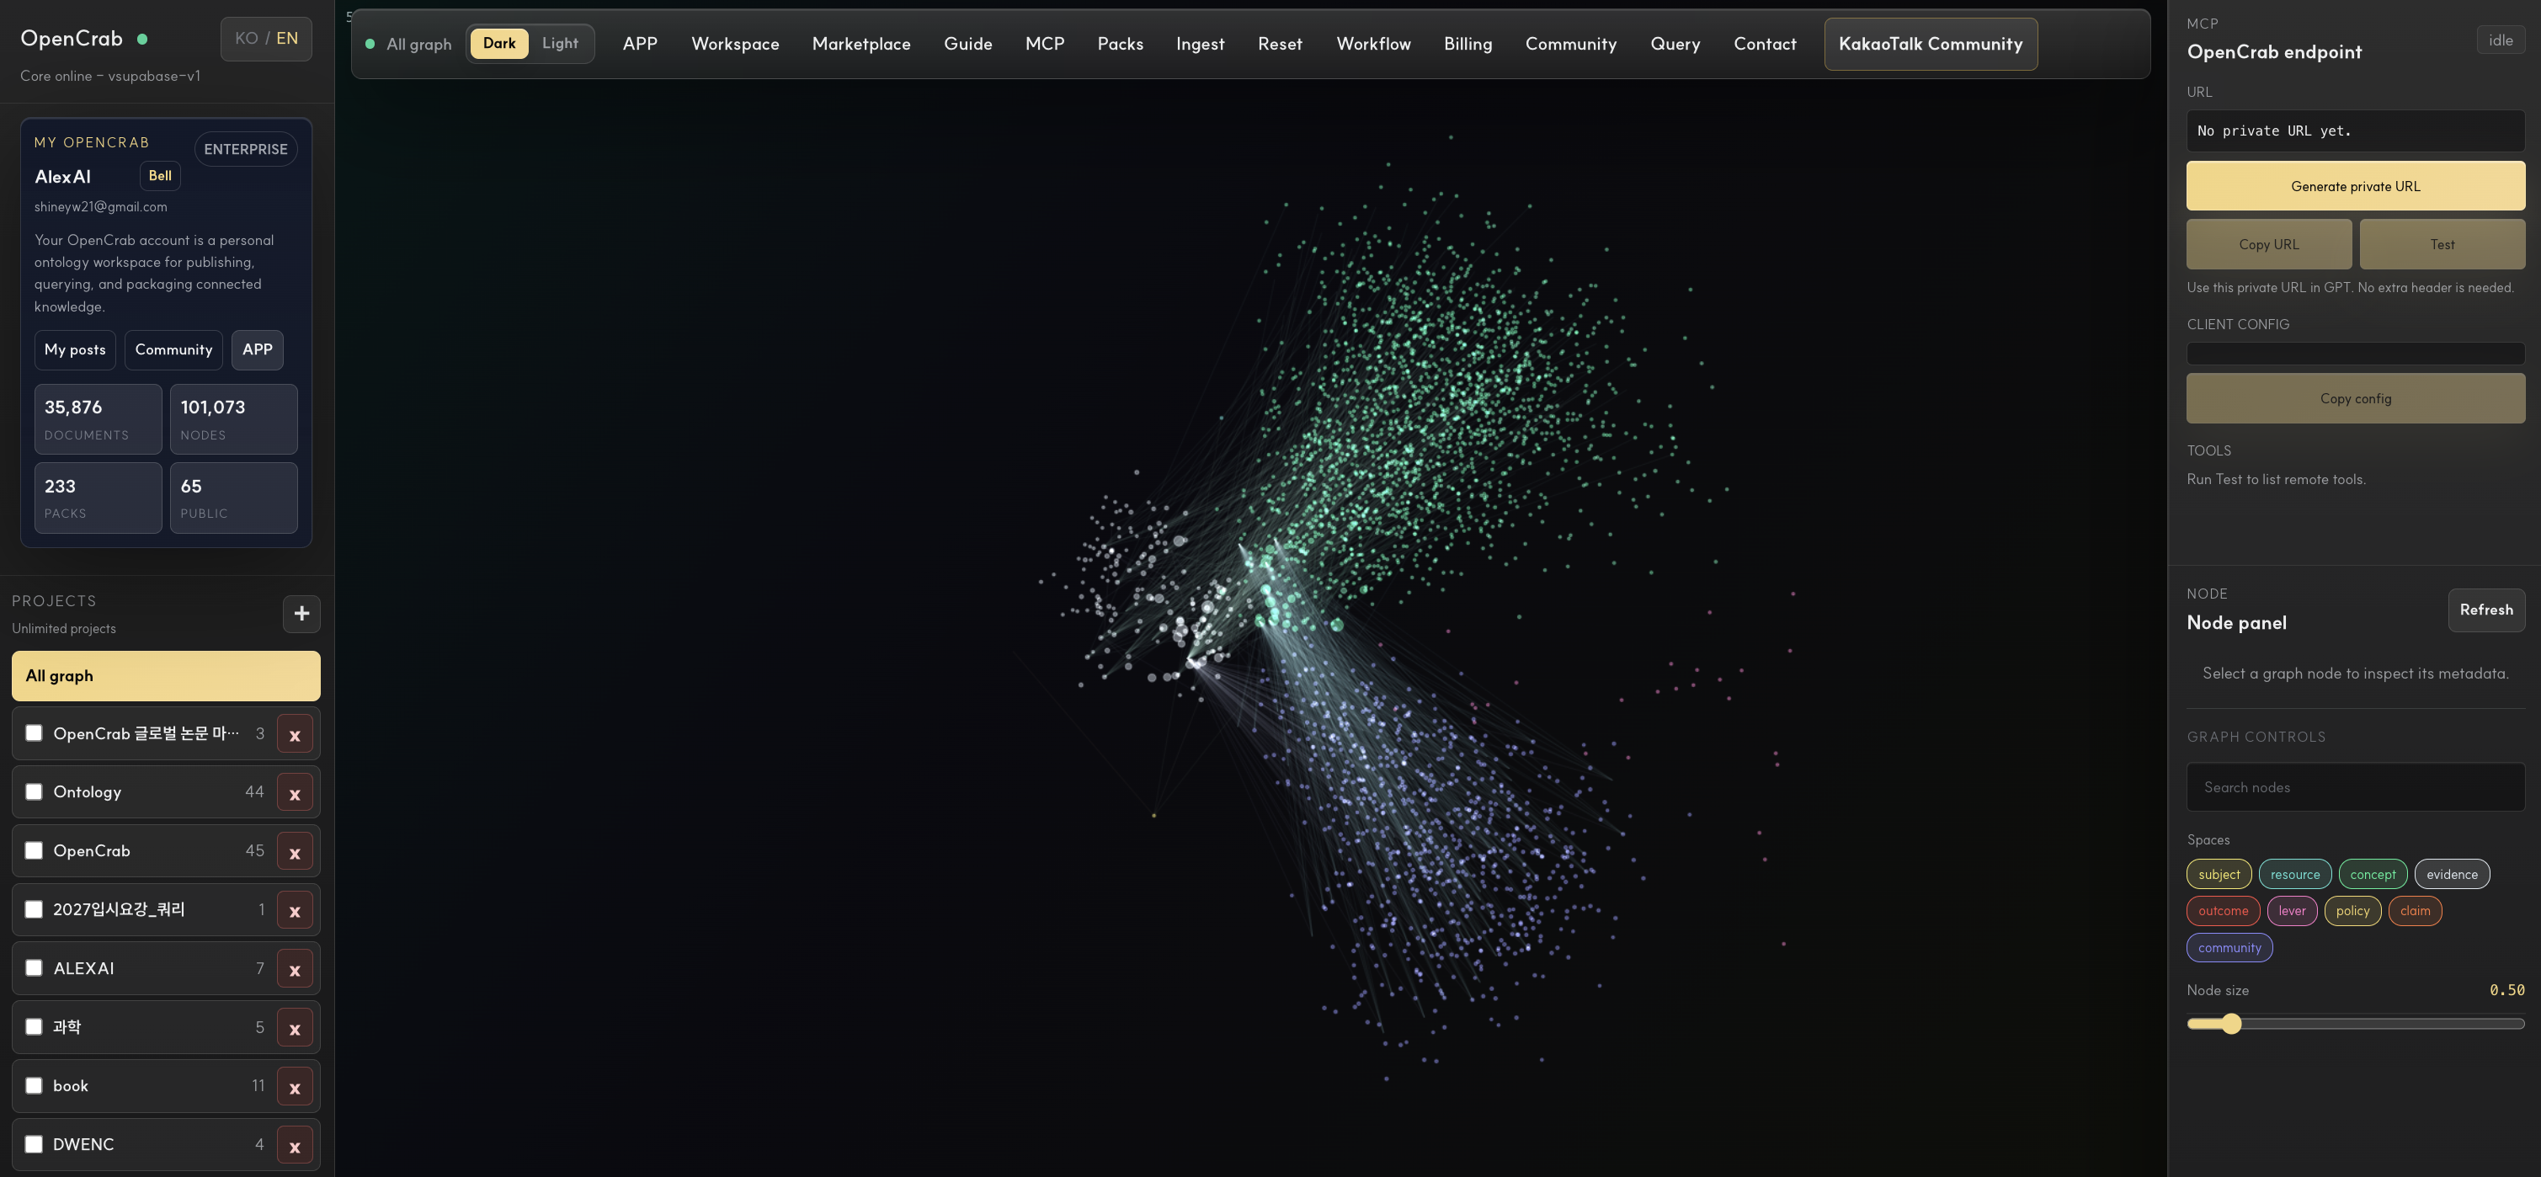Screen dimensions: 2541x1177
Task: Go to Contact page
Action: pos(1765,44)
